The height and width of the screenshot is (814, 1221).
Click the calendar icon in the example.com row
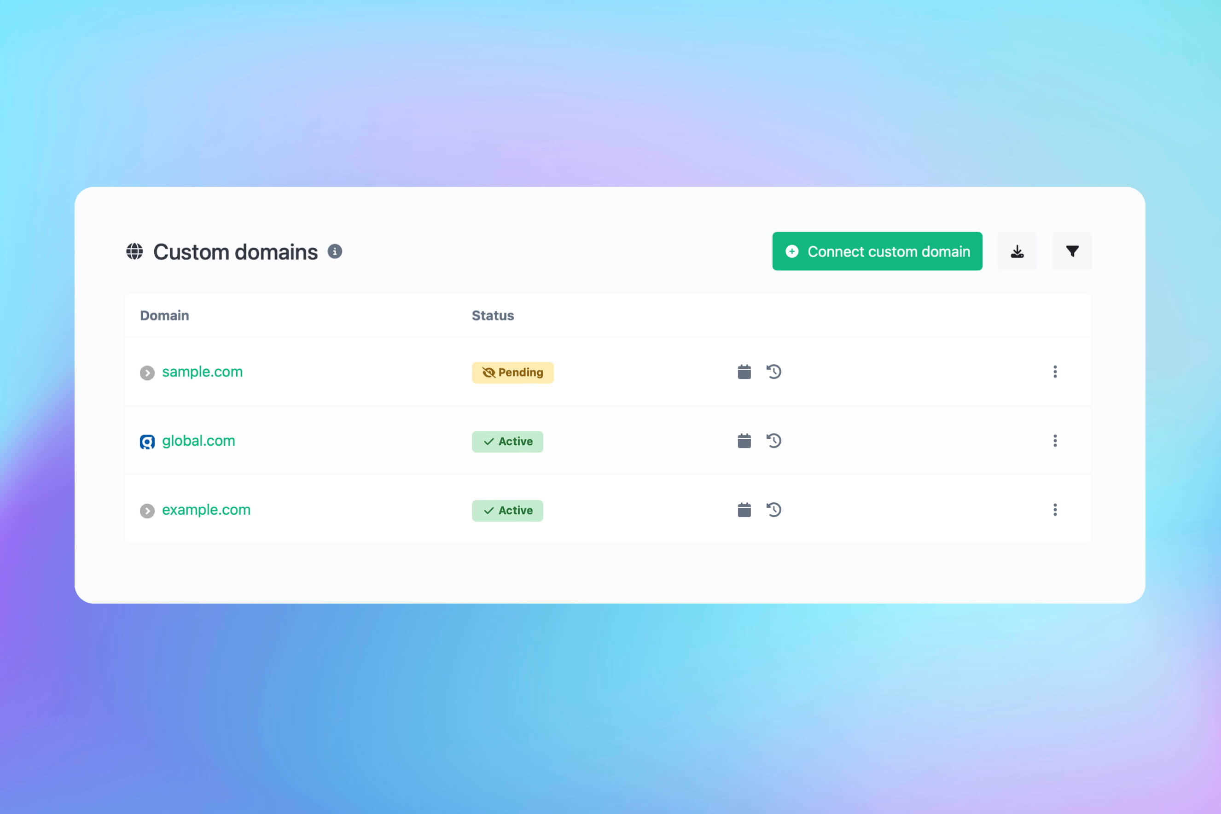click(x=744, y=510)
